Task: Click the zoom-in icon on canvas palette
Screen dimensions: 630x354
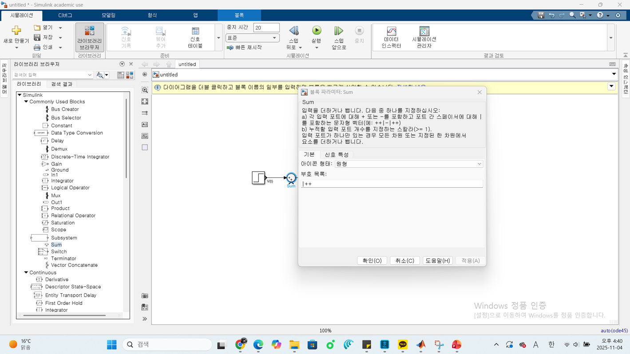Action: click(145, 90)
